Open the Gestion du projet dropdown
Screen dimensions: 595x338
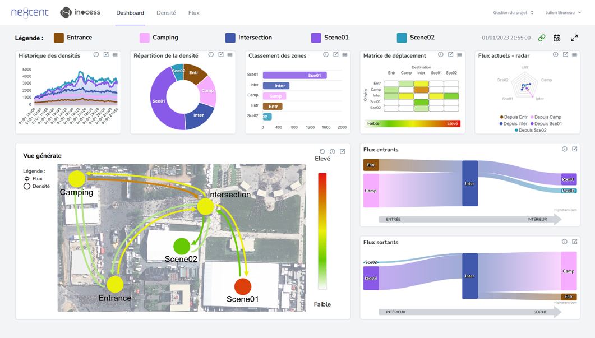pos(514,12)
